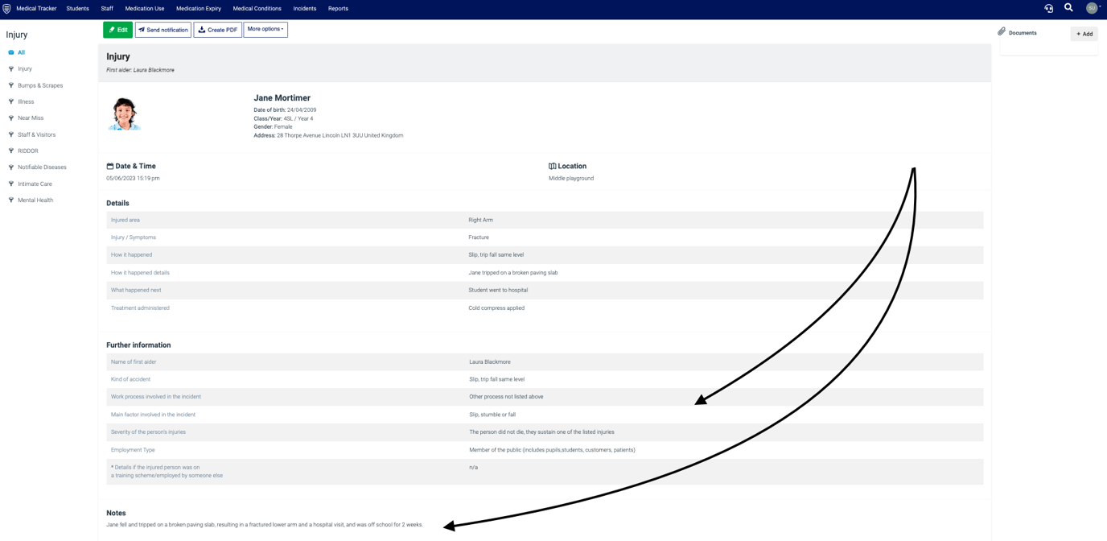The image size is (1107, 541).
Task: Click the green Edit button
Action: click(x=117, y=29)
